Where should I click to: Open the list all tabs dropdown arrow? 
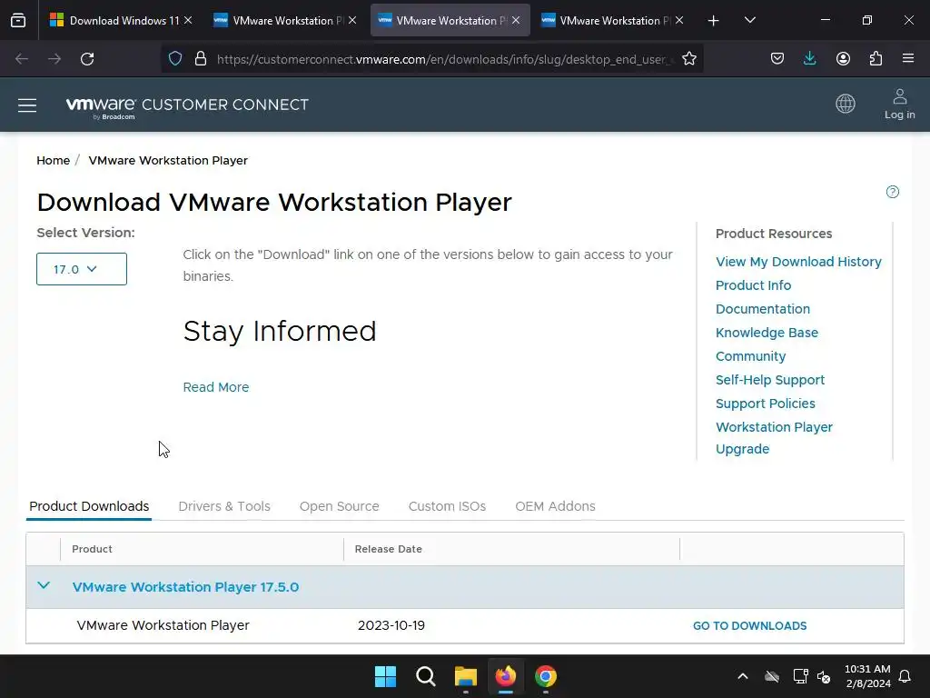(749, 21)
